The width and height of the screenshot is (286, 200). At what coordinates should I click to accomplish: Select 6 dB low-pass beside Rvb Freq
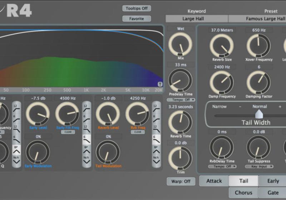click(156, 140)
